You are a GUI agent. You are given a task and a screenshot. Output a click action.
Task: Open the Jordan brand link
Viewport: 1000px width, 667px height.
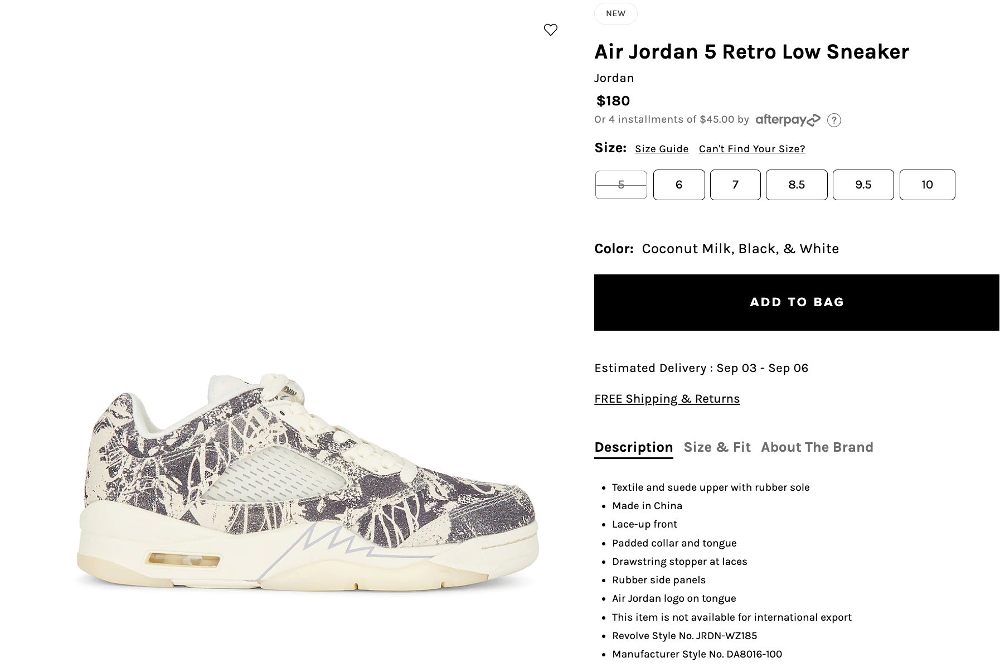point(614,78)
